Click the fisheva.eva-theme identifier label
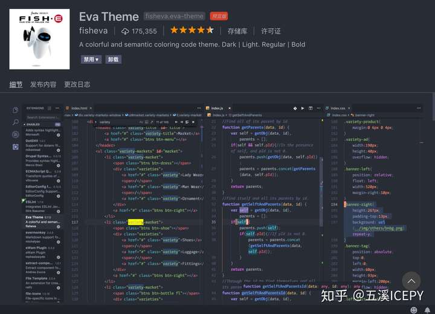 pyautogui.click(x=174, y=16)
